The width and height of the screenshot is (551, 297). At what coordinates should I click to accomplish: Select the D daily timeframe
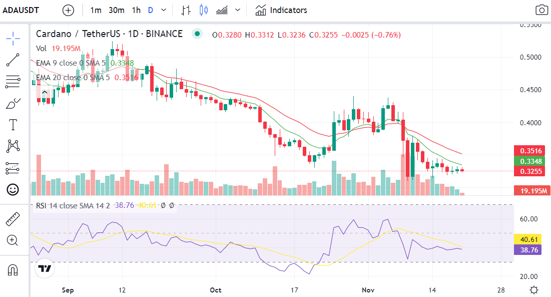[x=151, y=10]
